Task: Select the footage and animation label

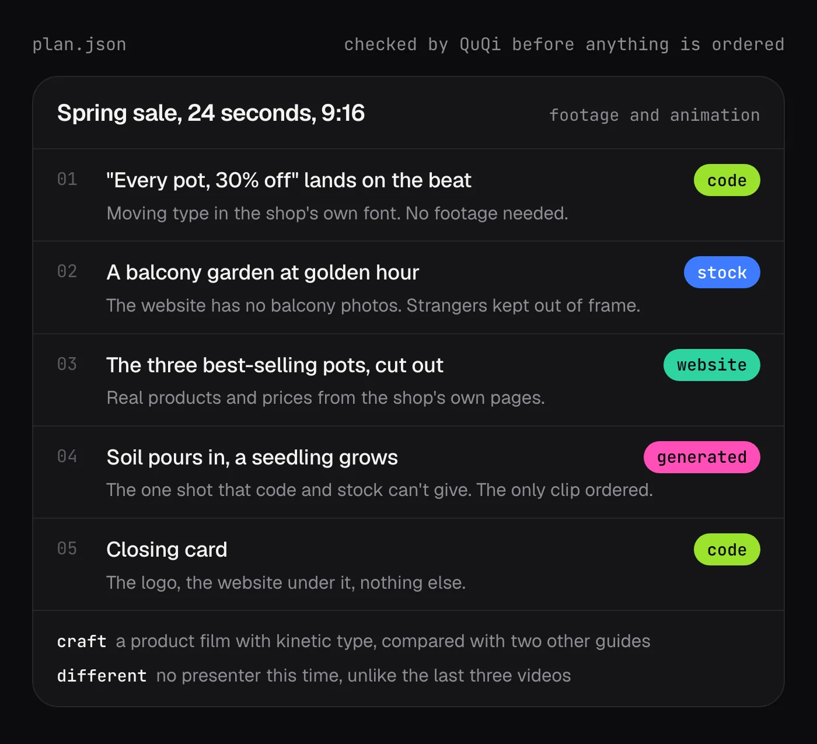Action: (654, 115)
